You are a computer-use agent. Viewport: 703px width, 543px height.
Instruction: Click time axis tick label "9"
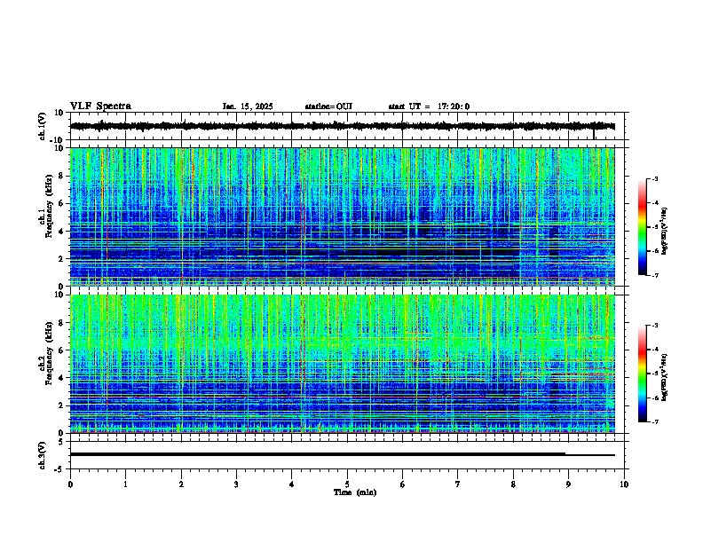(568, 484)
